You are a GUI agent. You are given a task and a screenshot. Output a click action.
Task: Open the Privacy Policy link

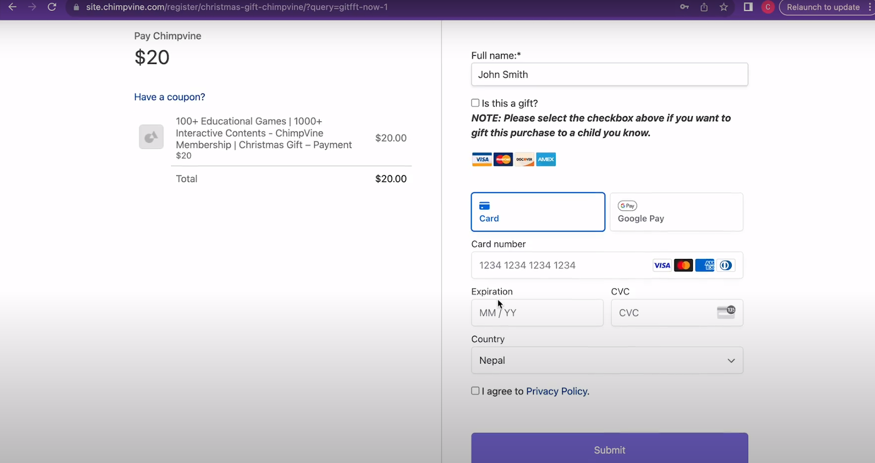557,391
